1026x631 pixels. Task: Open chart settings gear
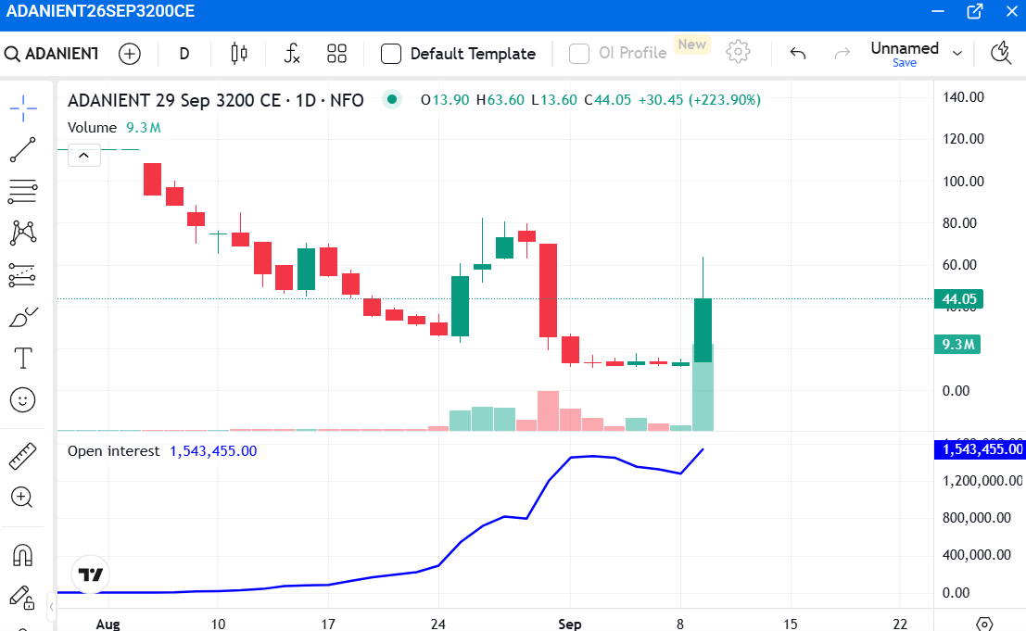738,52
